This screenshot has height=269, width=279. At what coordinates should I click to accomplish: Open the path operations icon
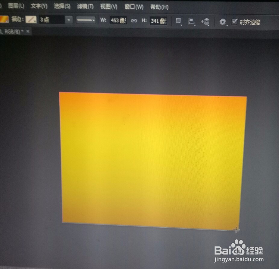pyautogui.click(x=178, y=21)
